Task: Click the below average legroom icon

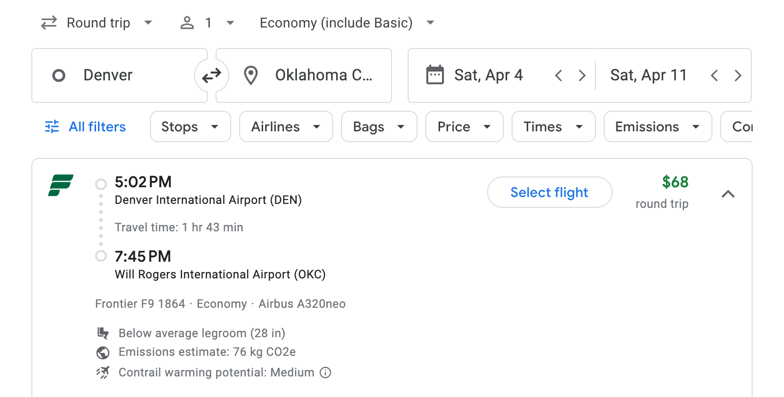Action: coord(103,333)
